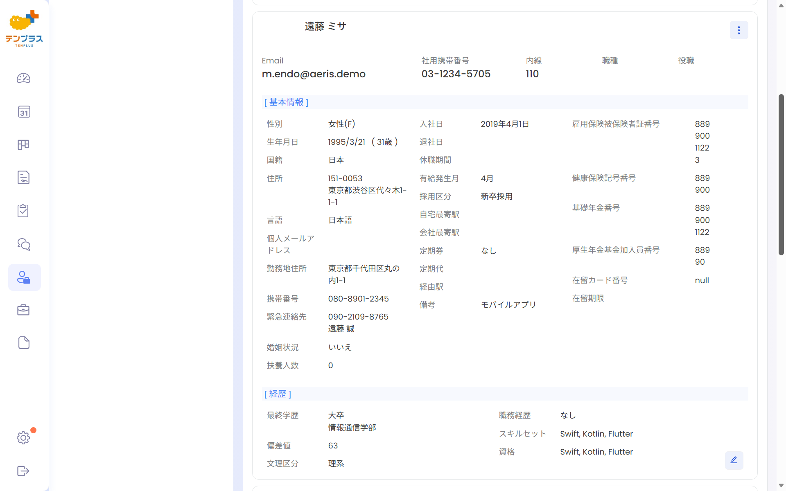Open the chat bubbles icon in sidebar
The width and height of the screenshot is (786, 491).
click(x=24, y=244)
